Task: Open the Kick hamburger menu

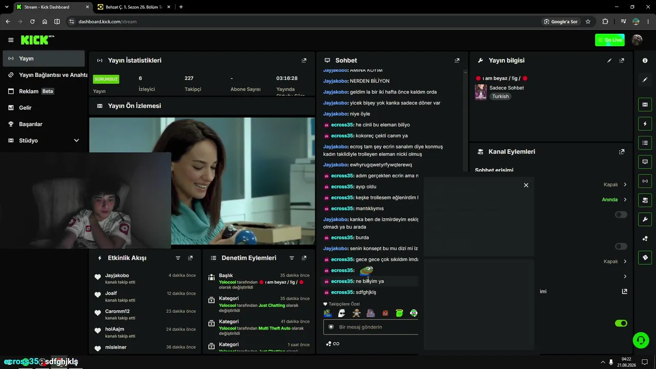Action: 11,40
